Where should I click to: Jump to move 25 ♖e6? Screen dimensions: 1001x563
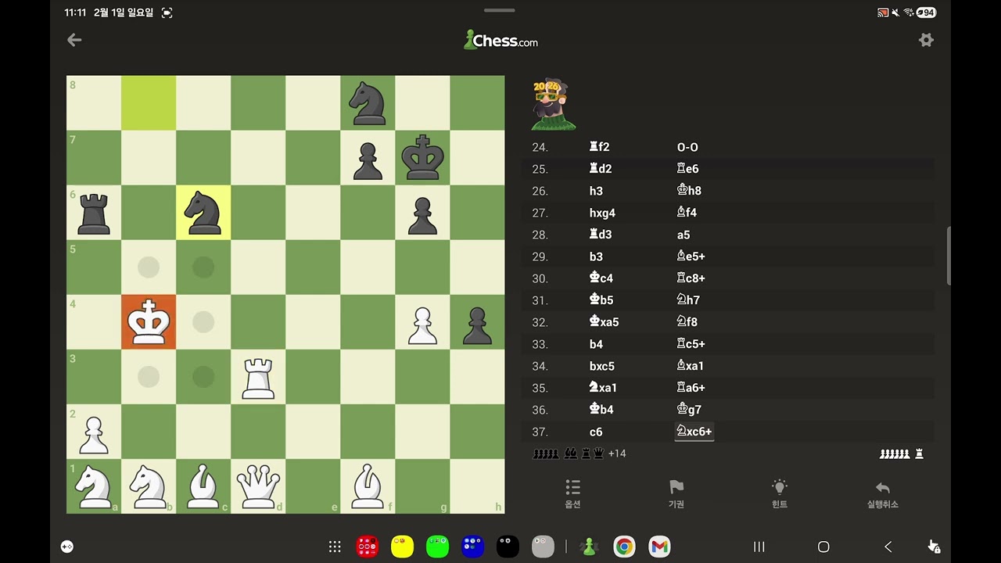click(688, 169)
